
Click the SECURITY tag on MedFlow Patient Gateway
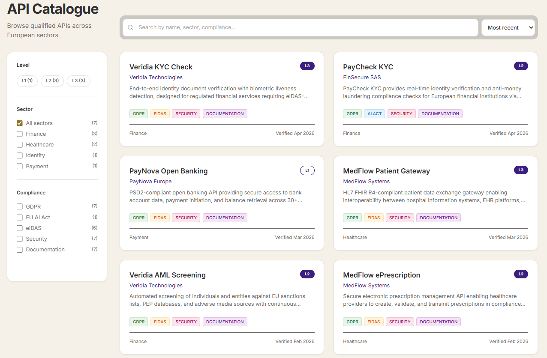(400, 218)
